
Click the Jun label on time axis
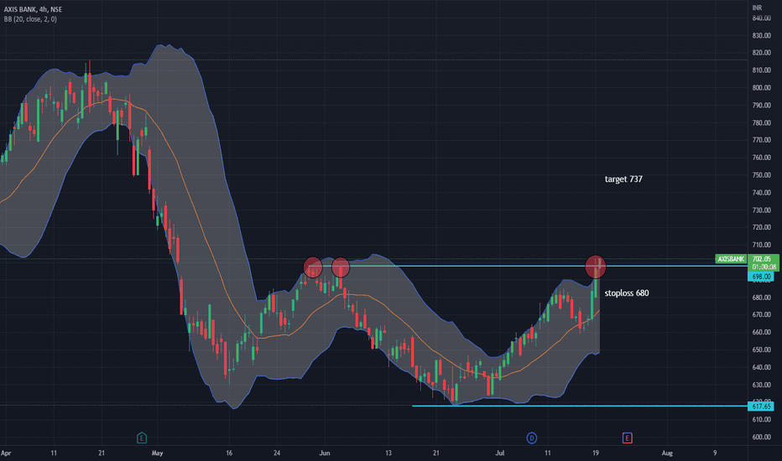[325, 453]
